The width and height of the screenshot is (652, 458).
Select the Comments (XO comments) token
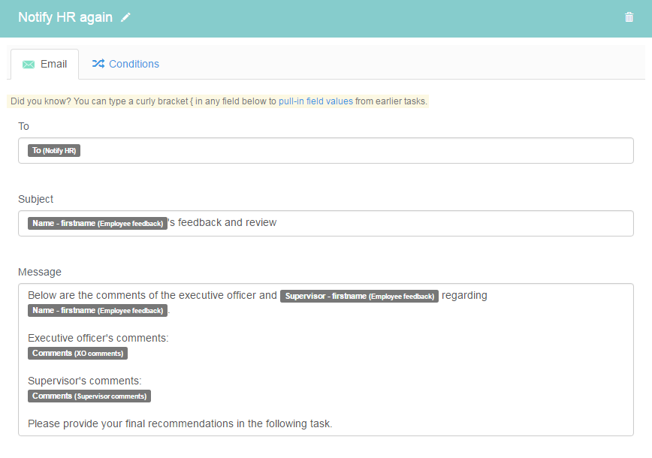click(x=78, y=354)
